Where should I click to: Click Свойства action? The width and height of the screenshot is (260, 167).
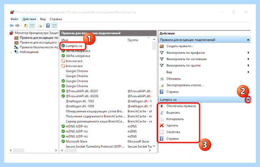[x=173, y=132]
